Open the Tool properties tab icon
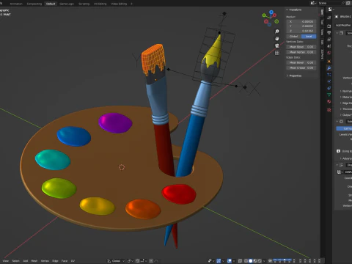 (329, 18)
